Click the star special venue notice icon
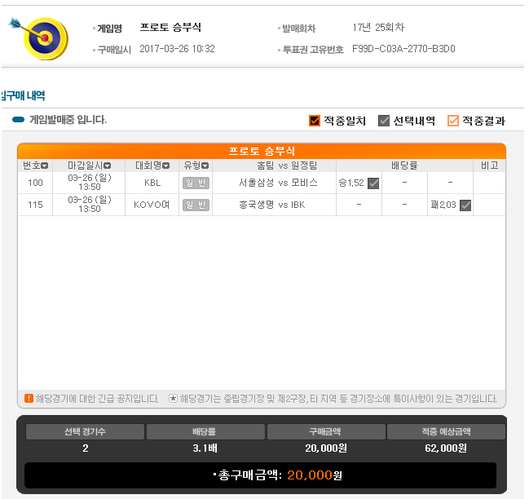 (x=173, y=399)
